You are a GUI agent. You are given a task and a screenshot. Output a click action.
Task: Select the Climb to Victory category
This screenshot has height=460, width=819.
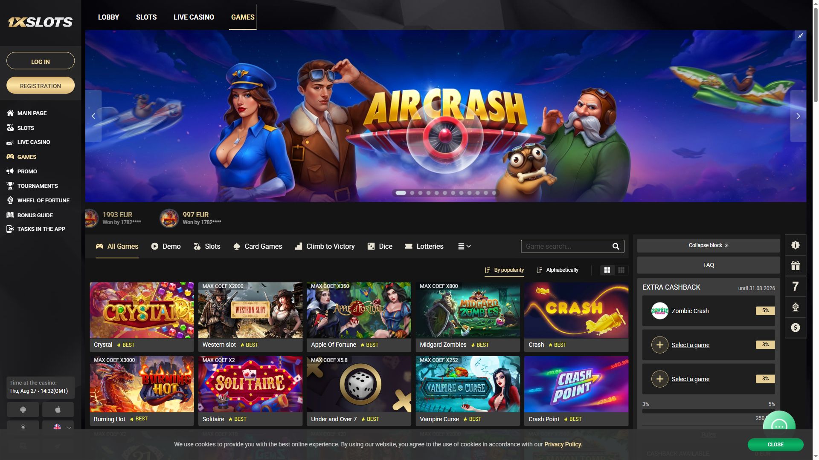tap(325, 246)
